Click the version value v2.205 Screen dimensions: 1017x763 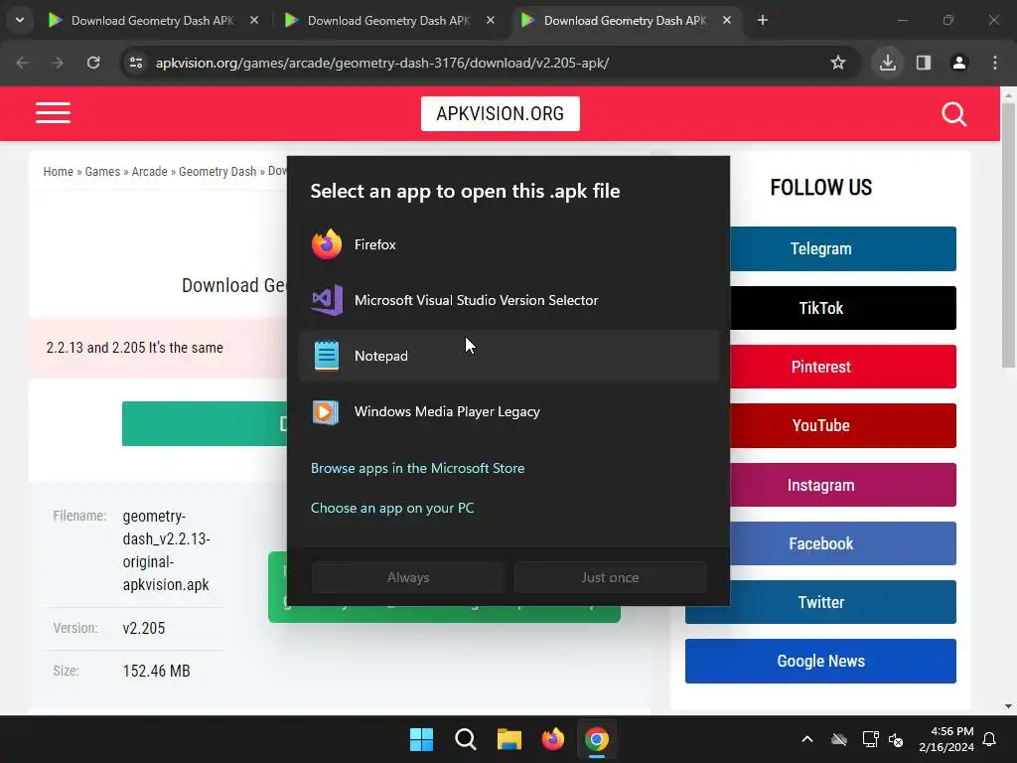144,628
